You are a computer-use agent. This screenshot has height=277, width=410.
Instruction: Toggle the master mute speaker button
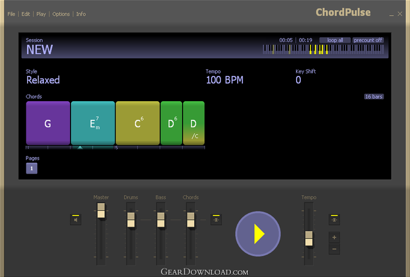75,219
